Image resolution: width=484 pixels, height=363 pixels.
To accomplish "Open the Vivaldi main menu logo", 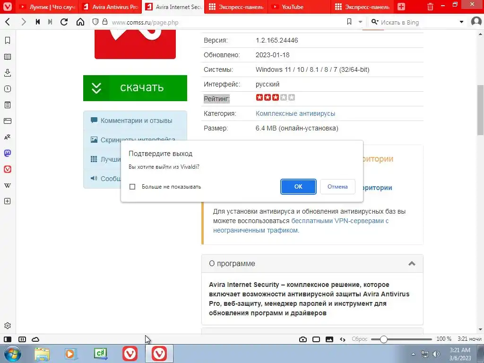I will click(8, 7).
